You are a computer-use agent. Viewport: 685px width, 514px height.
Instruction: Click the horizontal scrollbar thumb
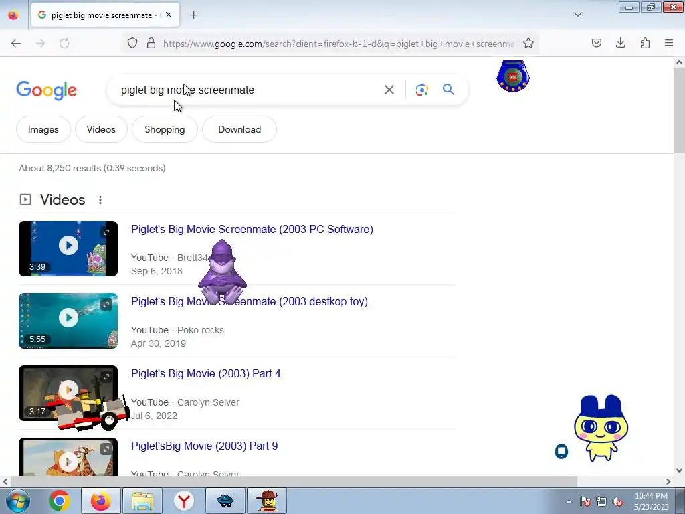click(294, 481)
